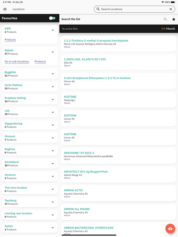Expand the Ototoxic location
This screenshot has height=237, width=178.
[x=53, y=138]
